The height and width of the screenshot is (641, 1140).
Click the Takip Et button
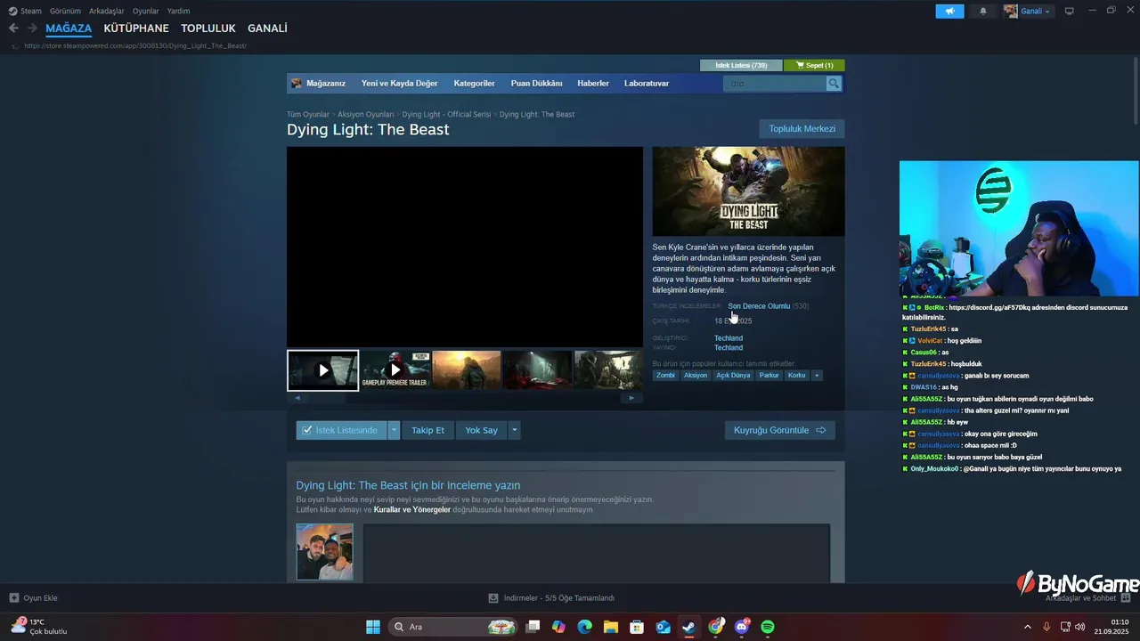pos(427,430)
